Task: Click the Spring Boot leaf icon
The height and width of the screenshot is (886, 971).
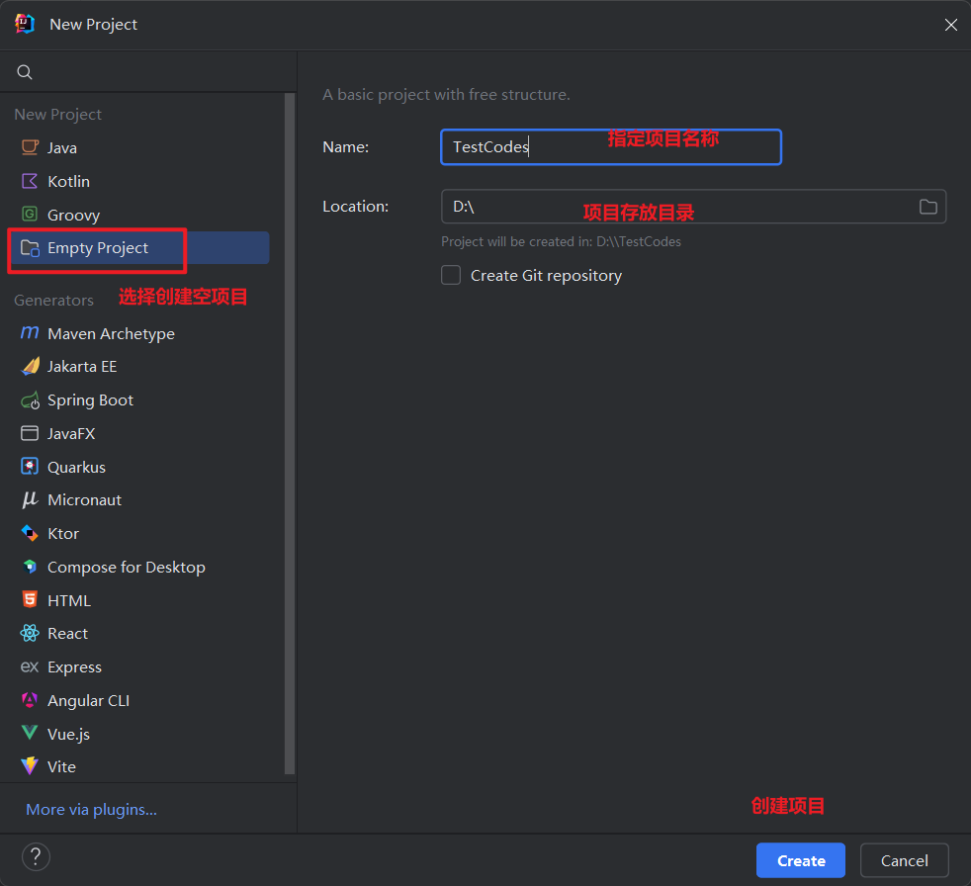Action: click(x=30, y=400)
